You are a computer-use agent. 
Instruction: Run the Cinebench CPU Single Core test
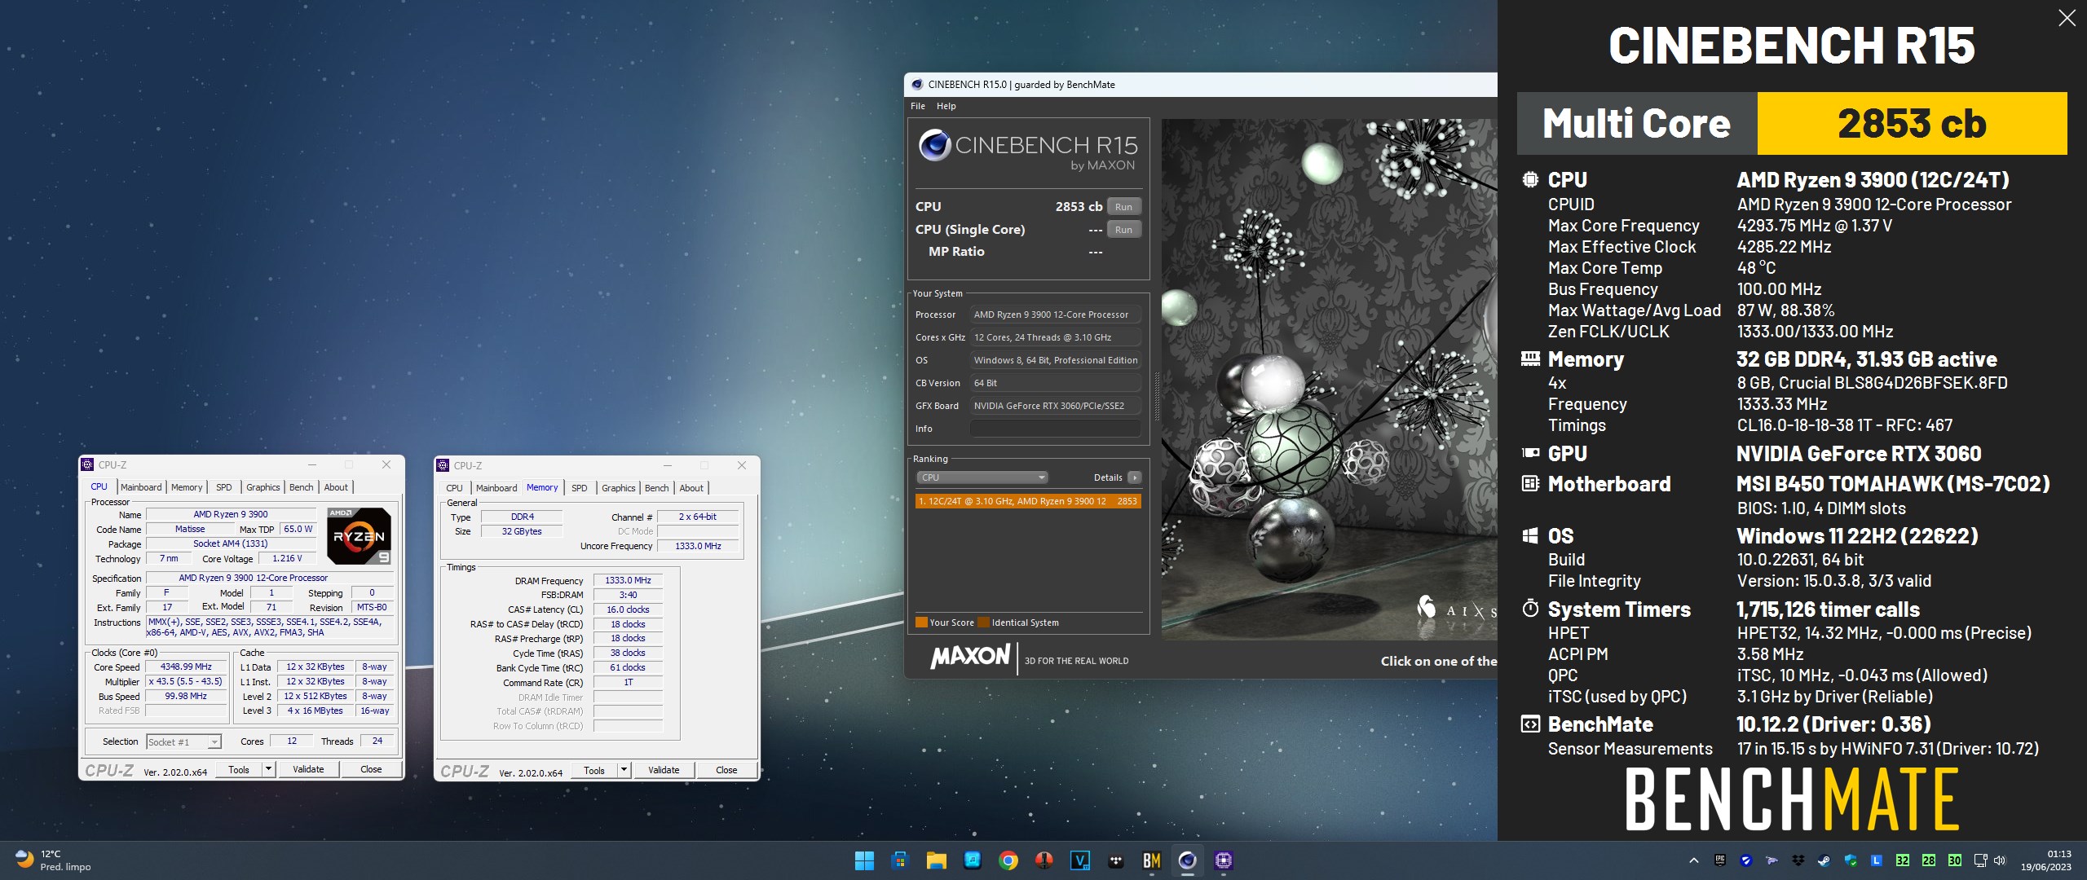tap(1123, 229)
